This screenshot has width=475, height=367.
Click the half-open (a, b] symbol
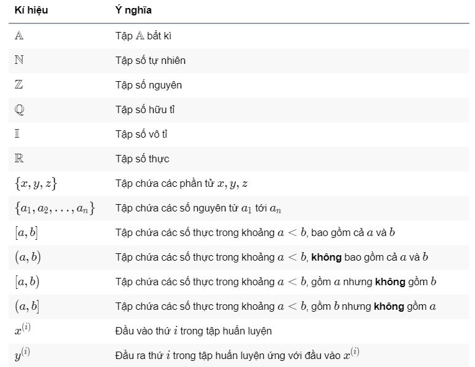point(27,306)
